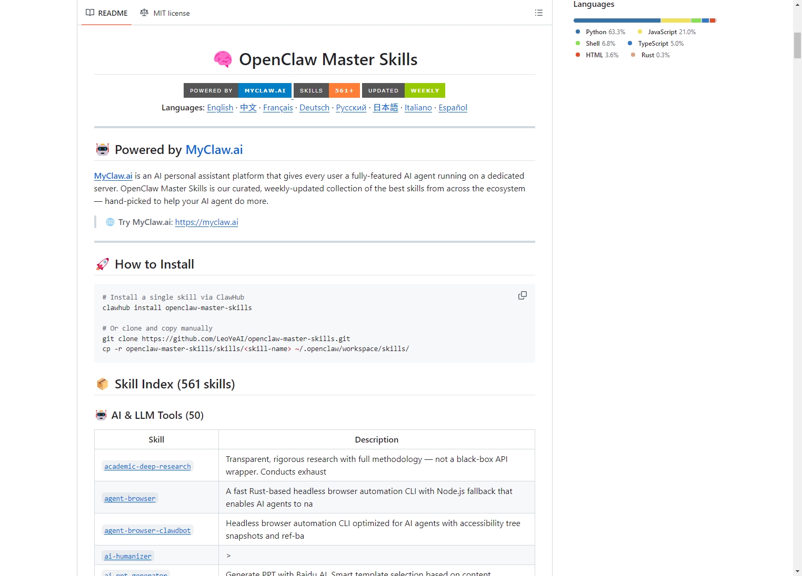Select English language link
Screen dimensions: 802x576
(x=220, y=108)
